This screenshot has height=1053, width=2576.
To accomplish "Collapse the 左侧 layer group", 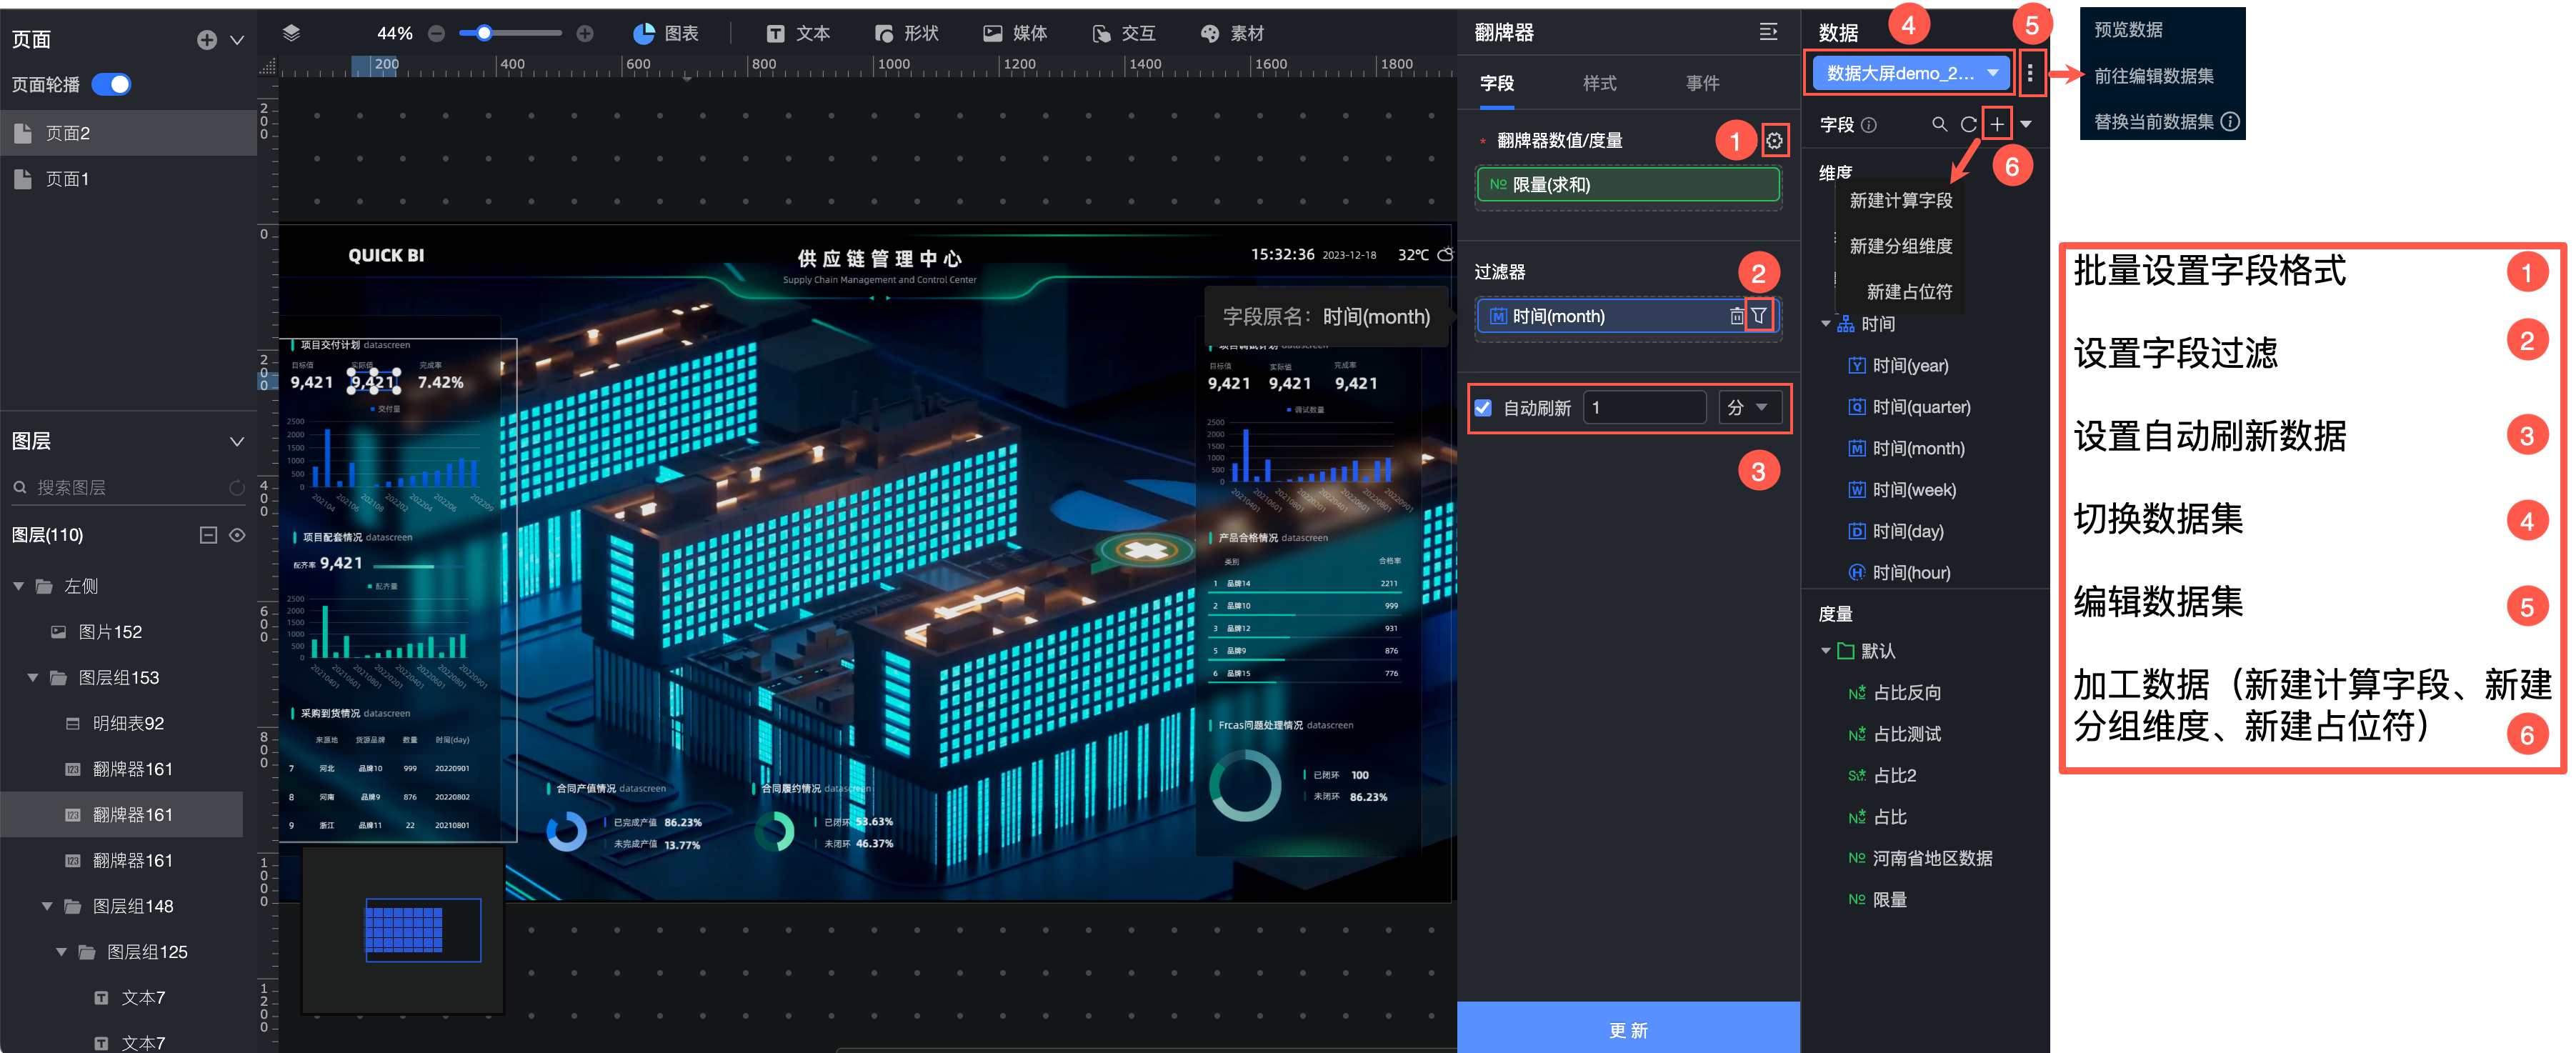I will pyautogui.click(x=18, y=586).
